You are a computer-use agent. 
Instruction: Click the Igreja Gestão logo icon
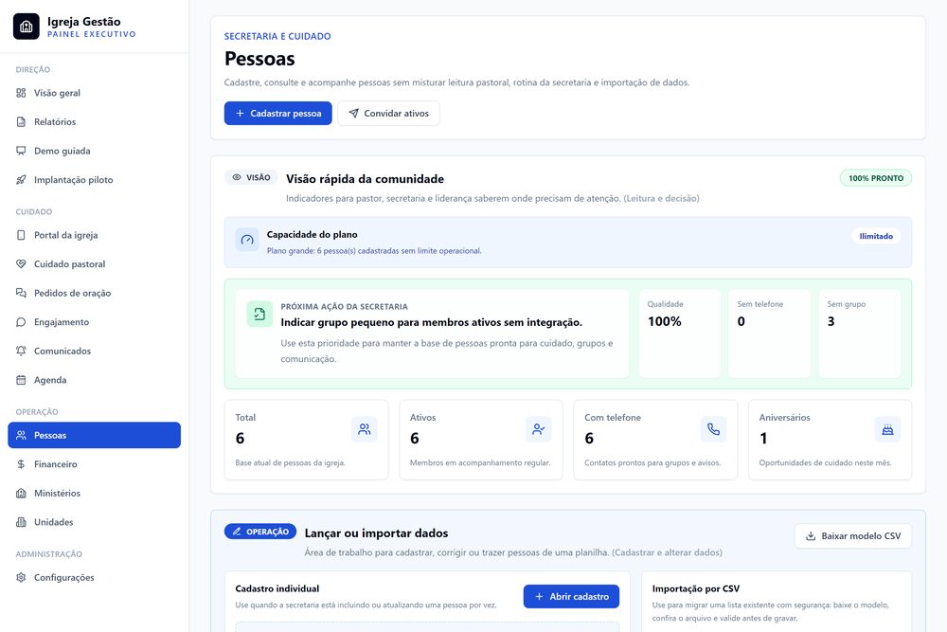pyautogui.click(x=26, y=27)
